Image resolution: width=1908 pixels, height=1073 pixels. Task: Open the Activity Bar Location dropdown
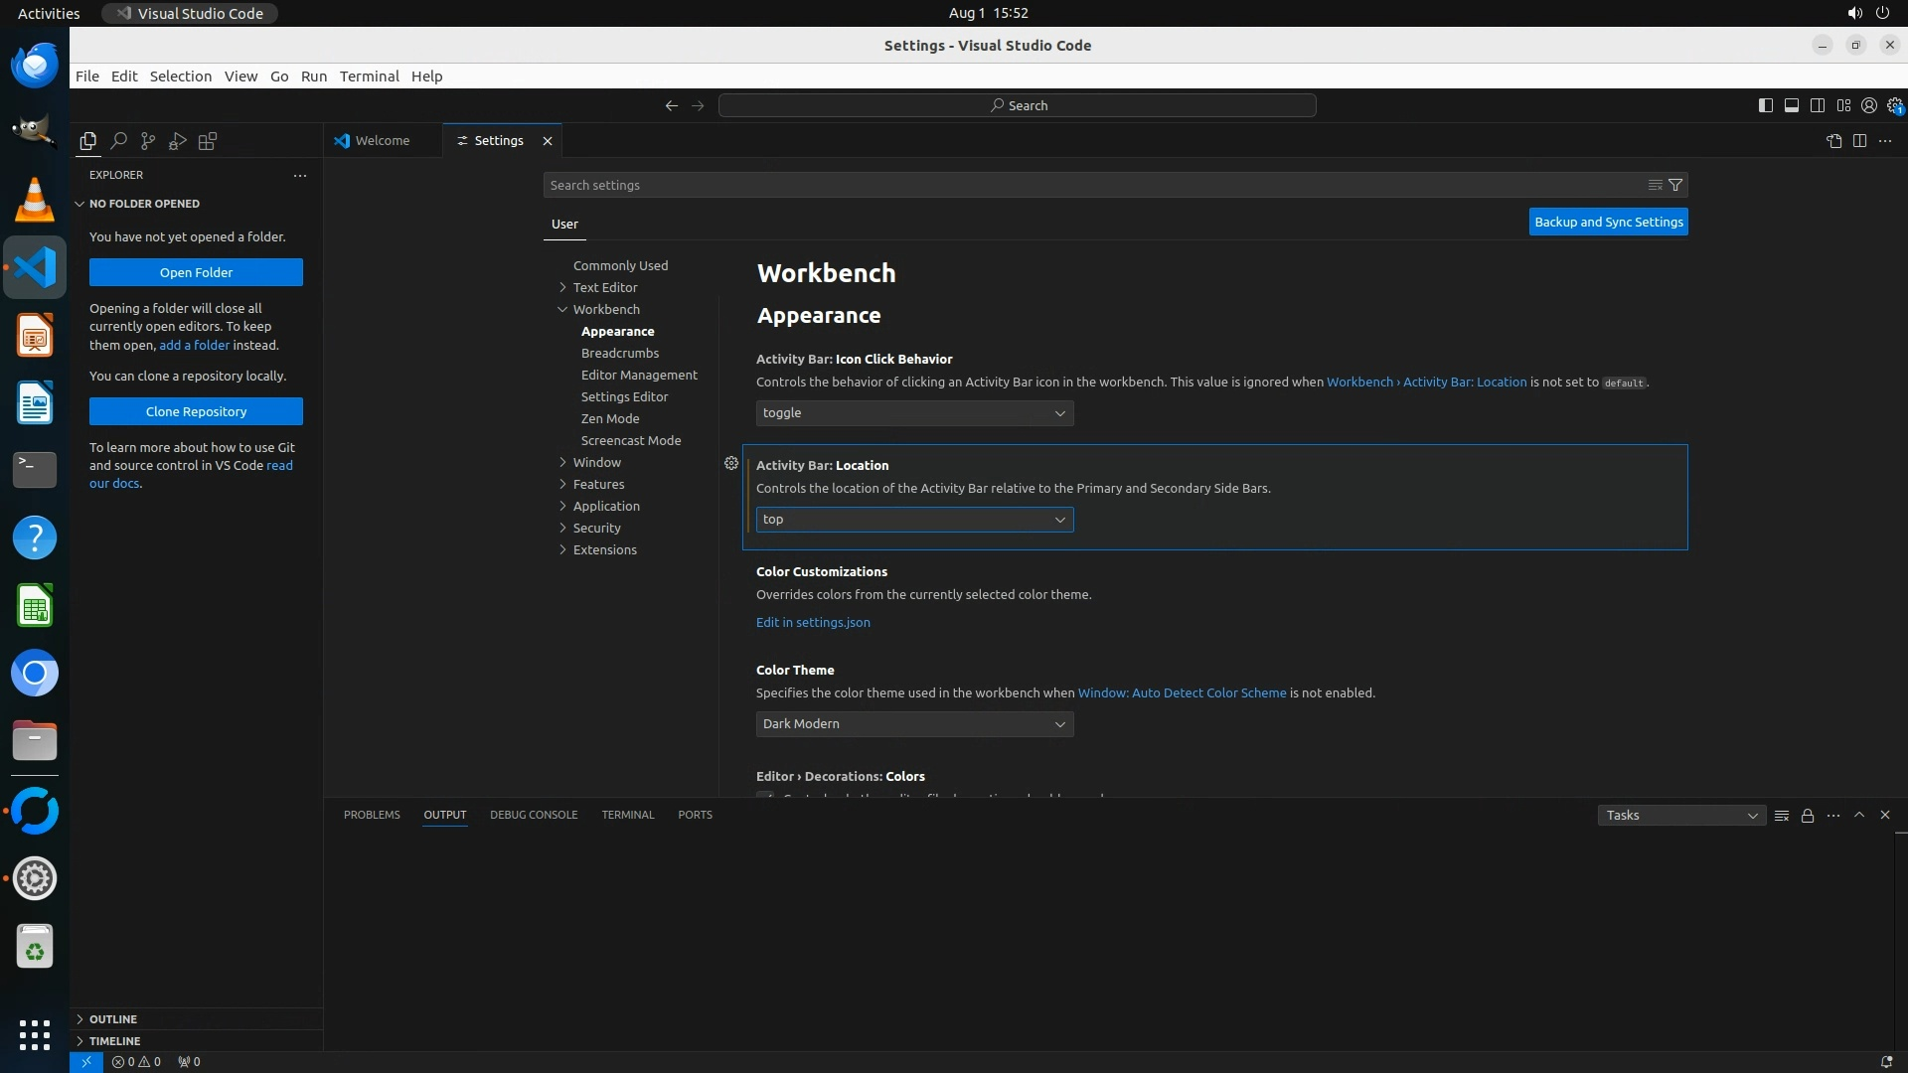point(914,520)
